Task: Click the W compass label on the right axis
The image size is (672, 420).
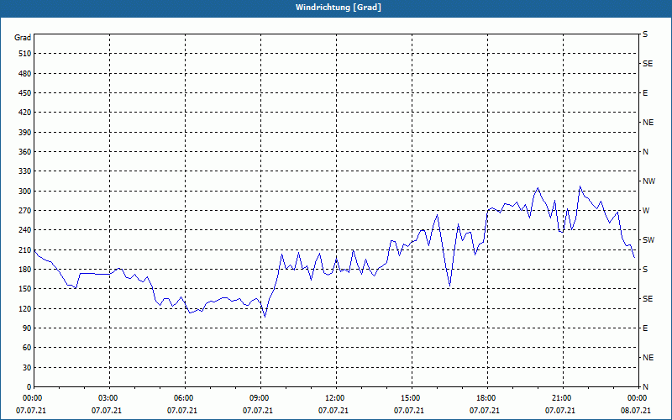Action: coord(646,211)
